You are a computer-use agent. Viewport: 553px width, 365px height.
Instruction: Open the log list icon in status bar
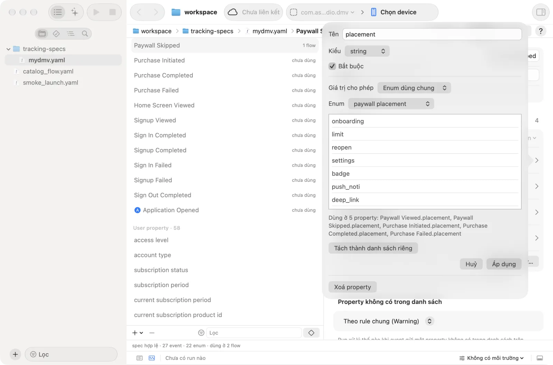(x=140, y=358)
